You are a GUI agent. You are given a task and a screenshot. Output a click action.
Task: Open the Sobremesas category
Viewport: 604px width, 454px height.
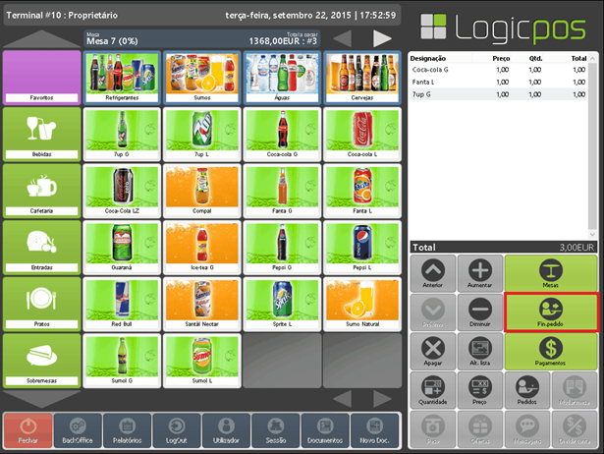[x=41, y=360]
